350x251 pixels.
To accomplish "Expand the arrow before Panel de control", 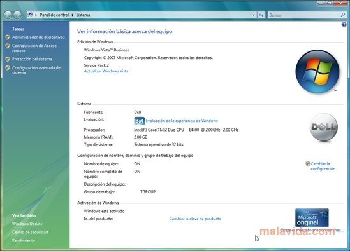I will click(36, 15).
